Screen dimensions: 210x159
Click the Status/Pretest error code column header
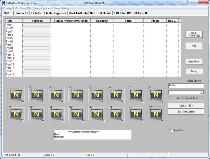[x=71, y=21]
